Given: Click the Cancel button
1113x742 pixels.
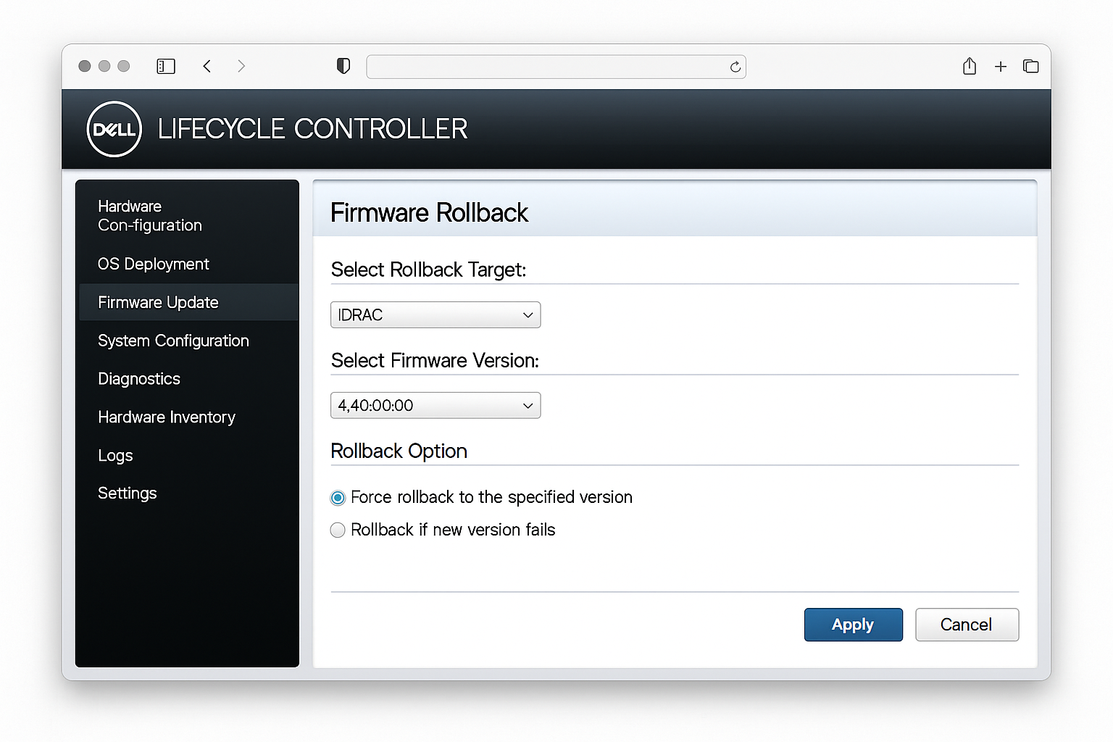Looking at the screenshot, I should [967, 625].
